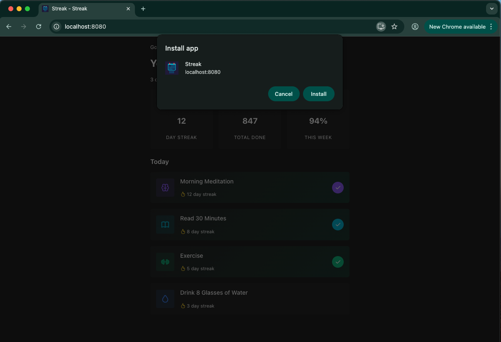
Task: Click the install-app icon in the address bar
Action: (x=381, y=26)
